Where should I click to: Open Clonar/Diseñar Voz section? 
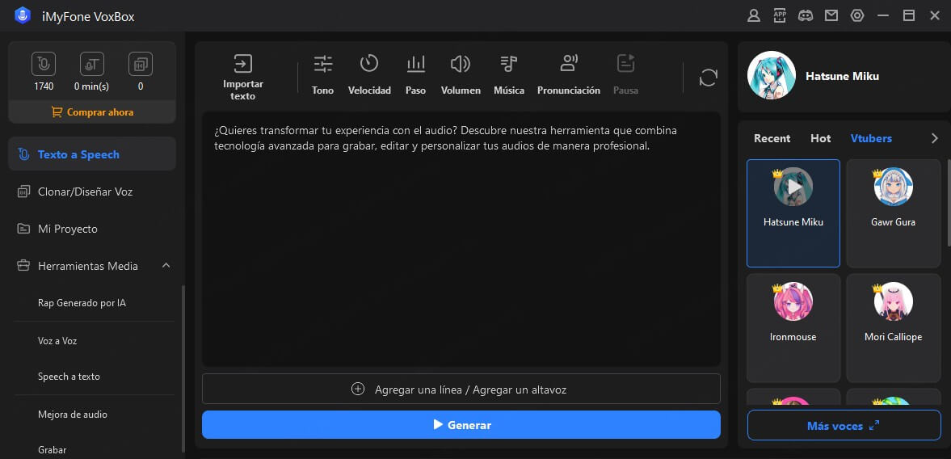92,192
